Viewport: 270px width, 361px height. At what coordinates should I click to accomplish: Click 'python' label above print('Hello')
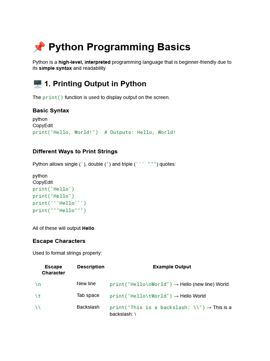pyautogui.click(x=40, y=176)
